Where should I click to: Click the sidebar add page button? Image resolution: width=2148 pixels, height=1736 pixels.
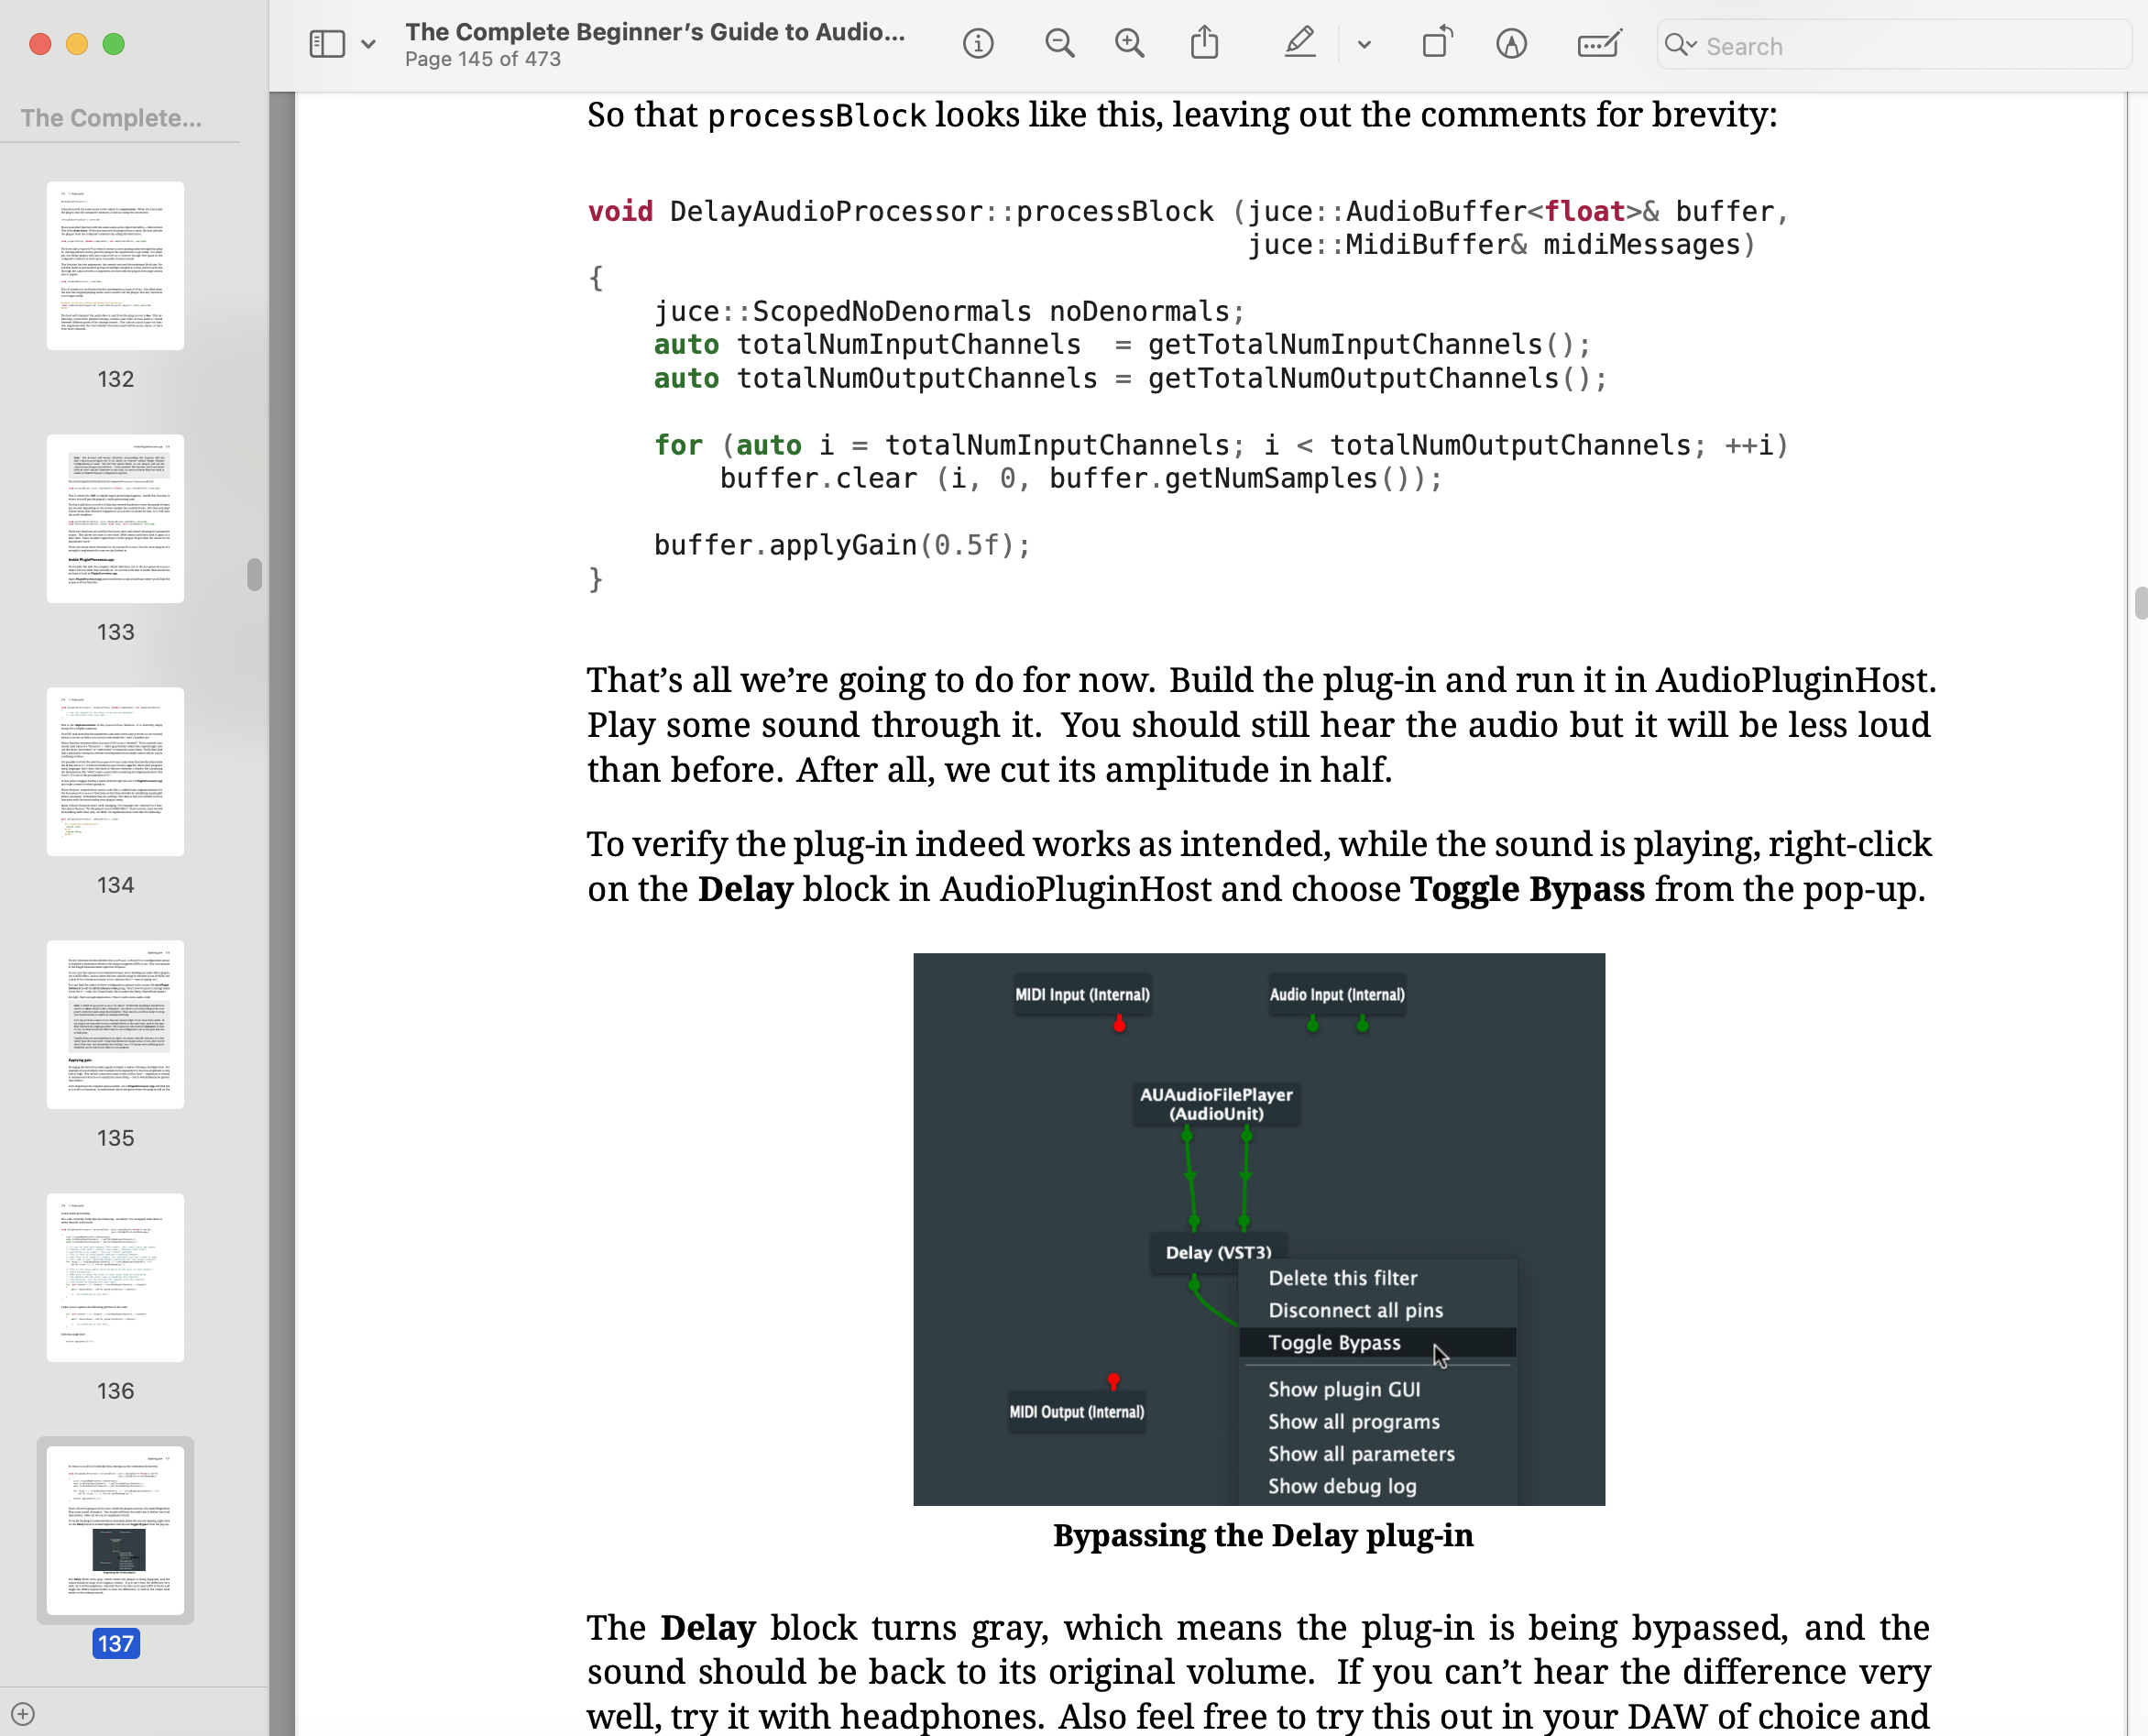tap(23, 1714)
